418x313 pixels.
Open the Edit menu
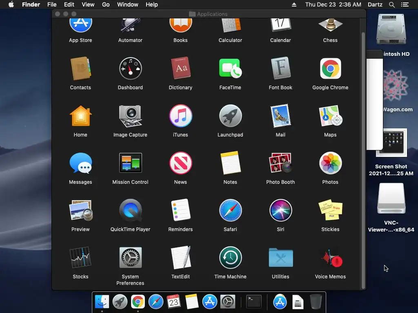click(69, 4)
